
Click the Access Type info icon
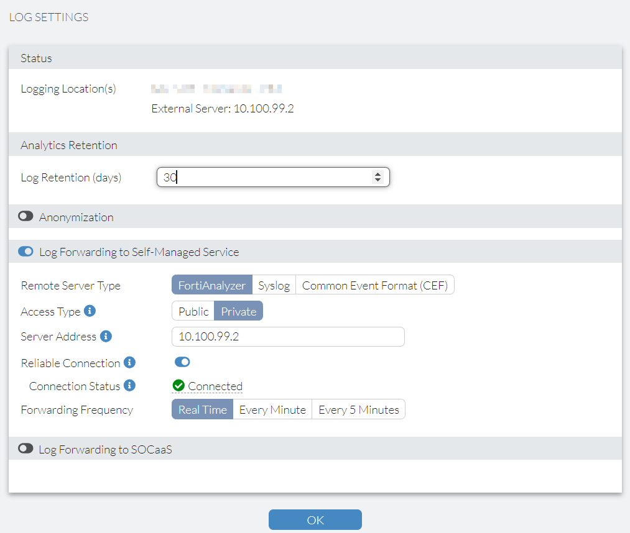(90, 311)
